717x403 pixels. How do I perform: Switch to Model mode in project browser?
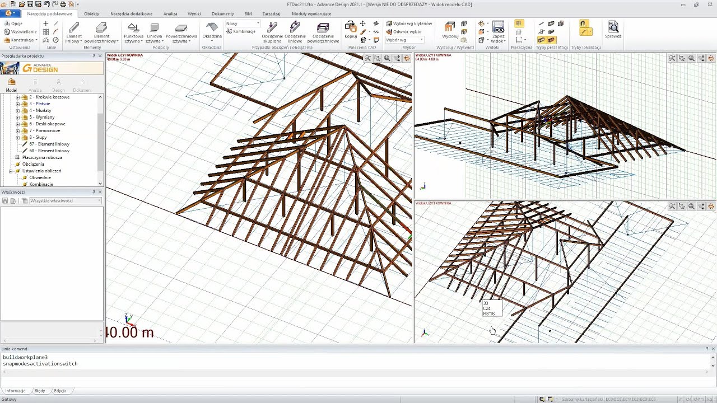pos(11,85)
